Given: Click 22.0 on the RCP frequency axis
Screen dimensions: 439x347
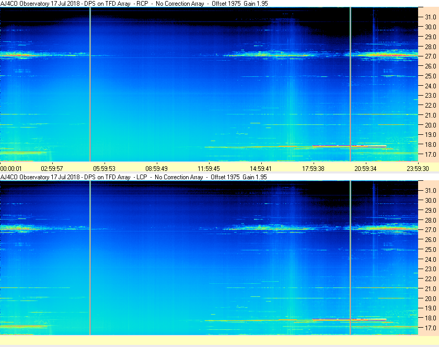Looking at the screenshot, I should coord(431,106).
